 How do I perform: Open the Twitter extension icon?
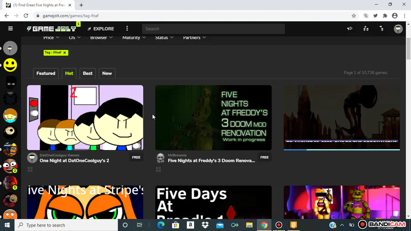coord(375,16)
